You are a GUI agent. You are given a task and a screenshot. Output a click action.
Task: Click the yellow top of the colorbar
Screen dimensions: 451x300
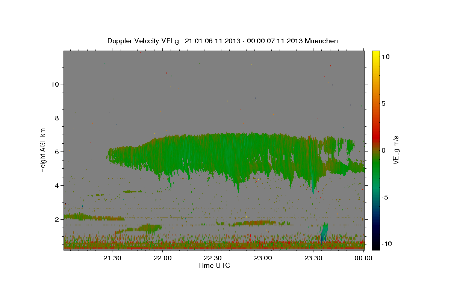pos(375,54)
